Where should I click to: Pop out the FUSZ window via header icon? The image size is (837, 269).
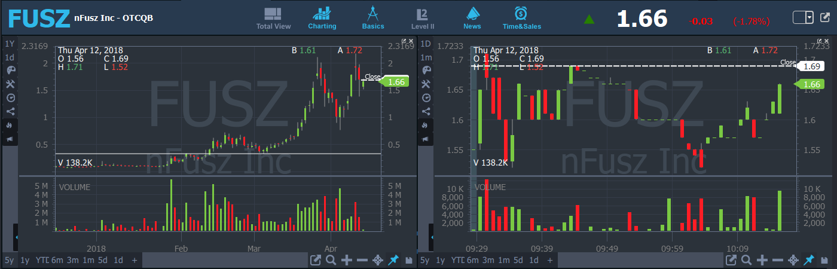pyautogui.click(x=824, y=18)
